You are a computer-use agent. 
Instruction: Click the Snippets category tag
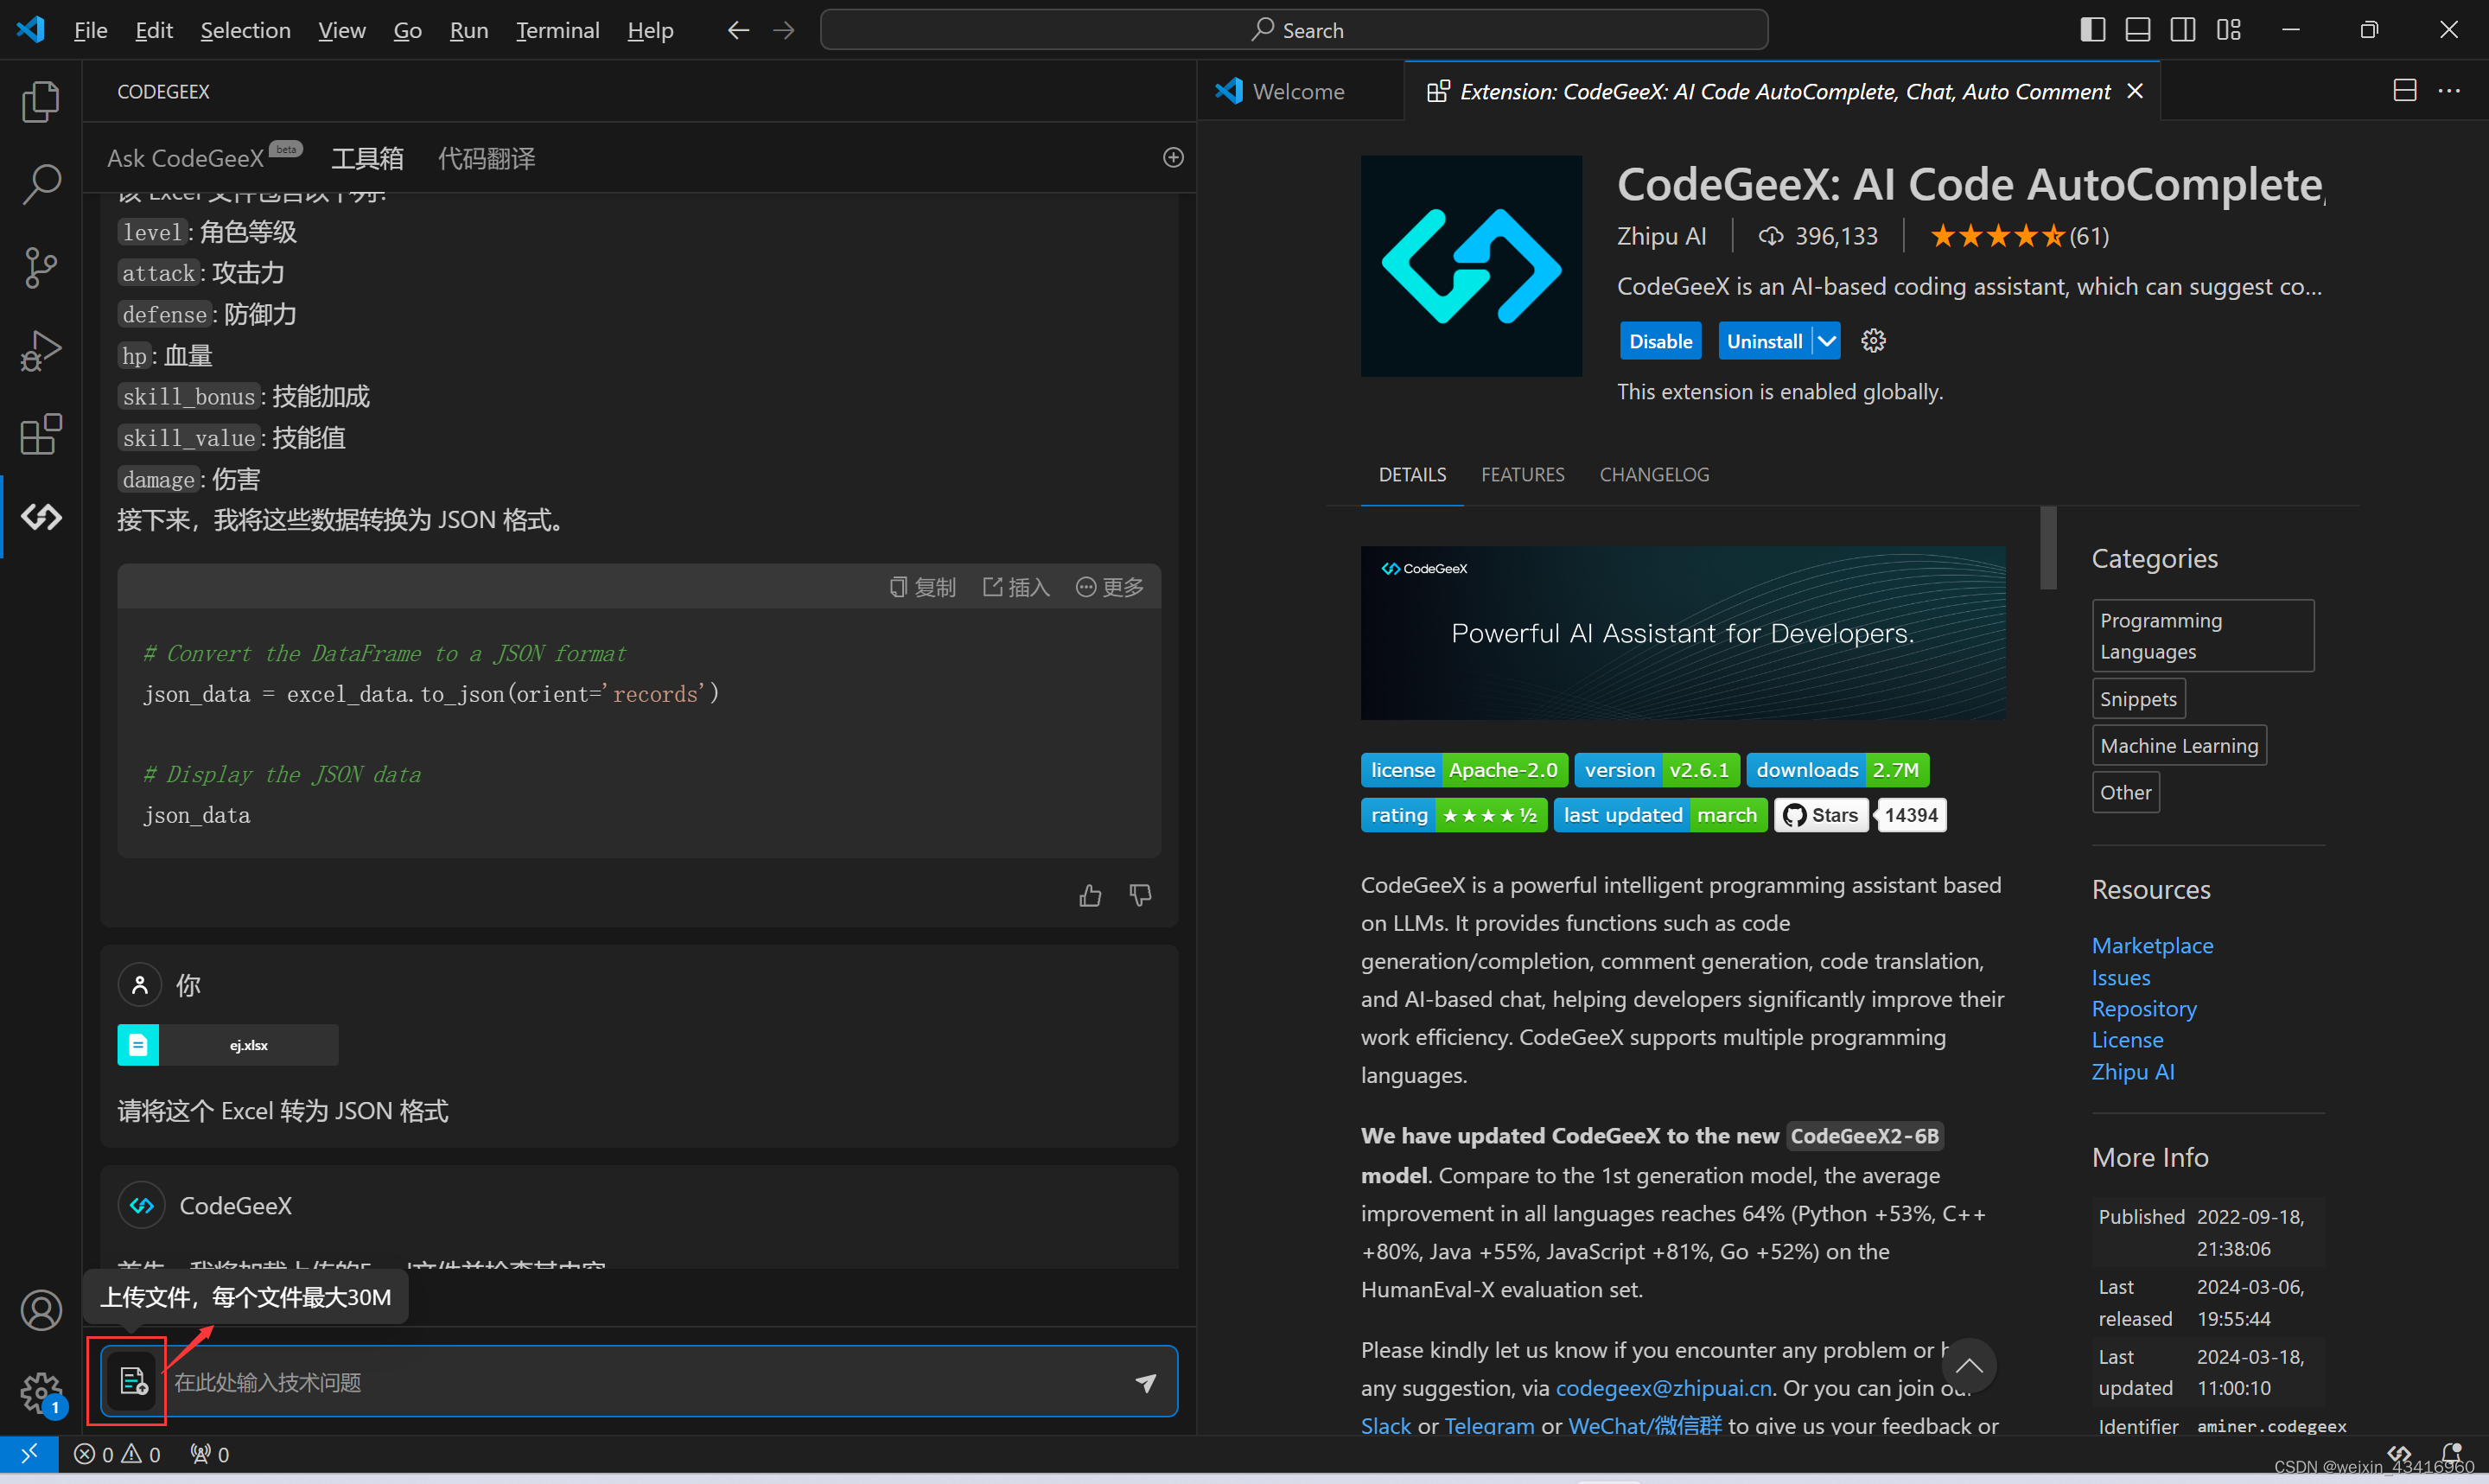click(2137, 698)
